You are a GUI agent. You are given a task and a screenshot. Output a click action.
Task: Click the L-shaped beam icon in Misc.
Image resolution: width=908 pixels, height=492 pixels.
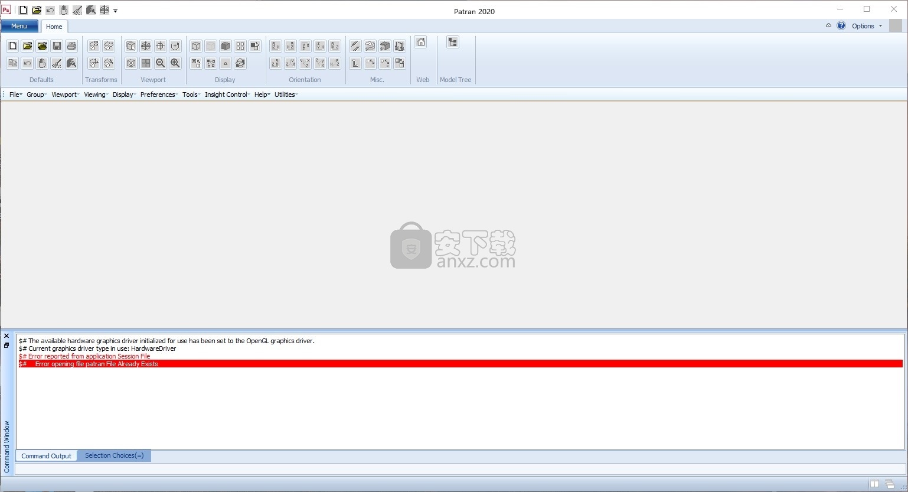coord(355,63)
